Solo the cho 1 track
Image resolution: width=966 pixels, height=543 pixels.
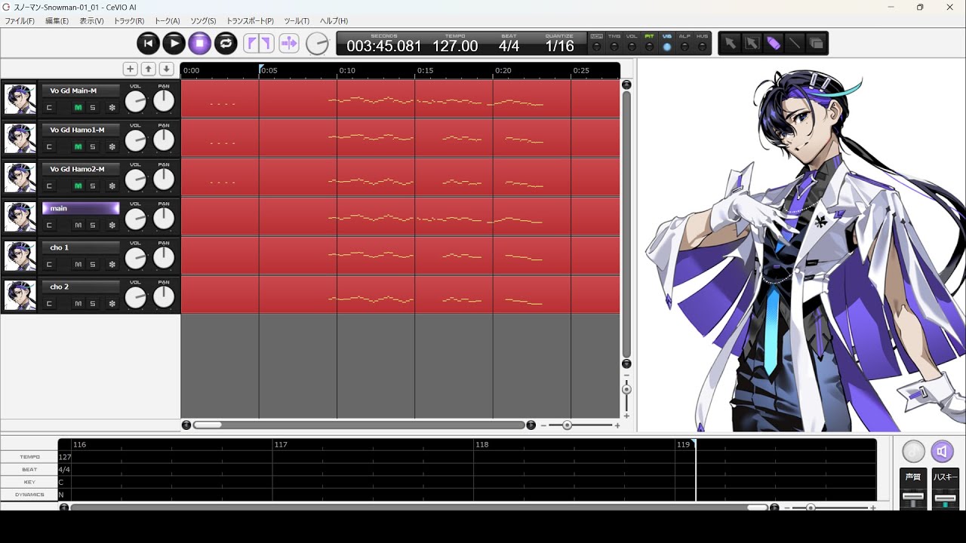coord(93,264)
